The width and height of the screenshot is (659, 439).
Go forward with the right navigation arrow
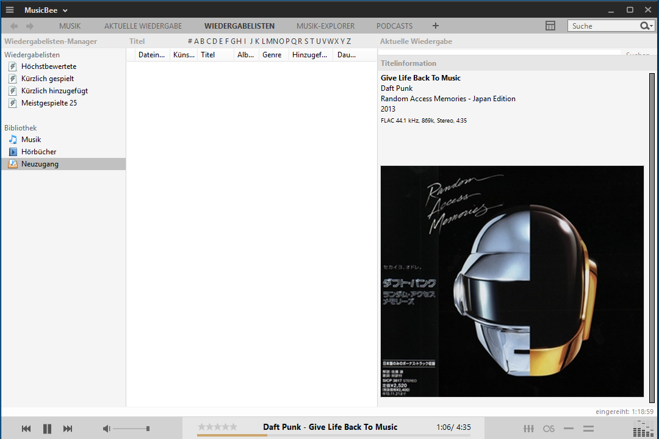[x=29, y=26]
